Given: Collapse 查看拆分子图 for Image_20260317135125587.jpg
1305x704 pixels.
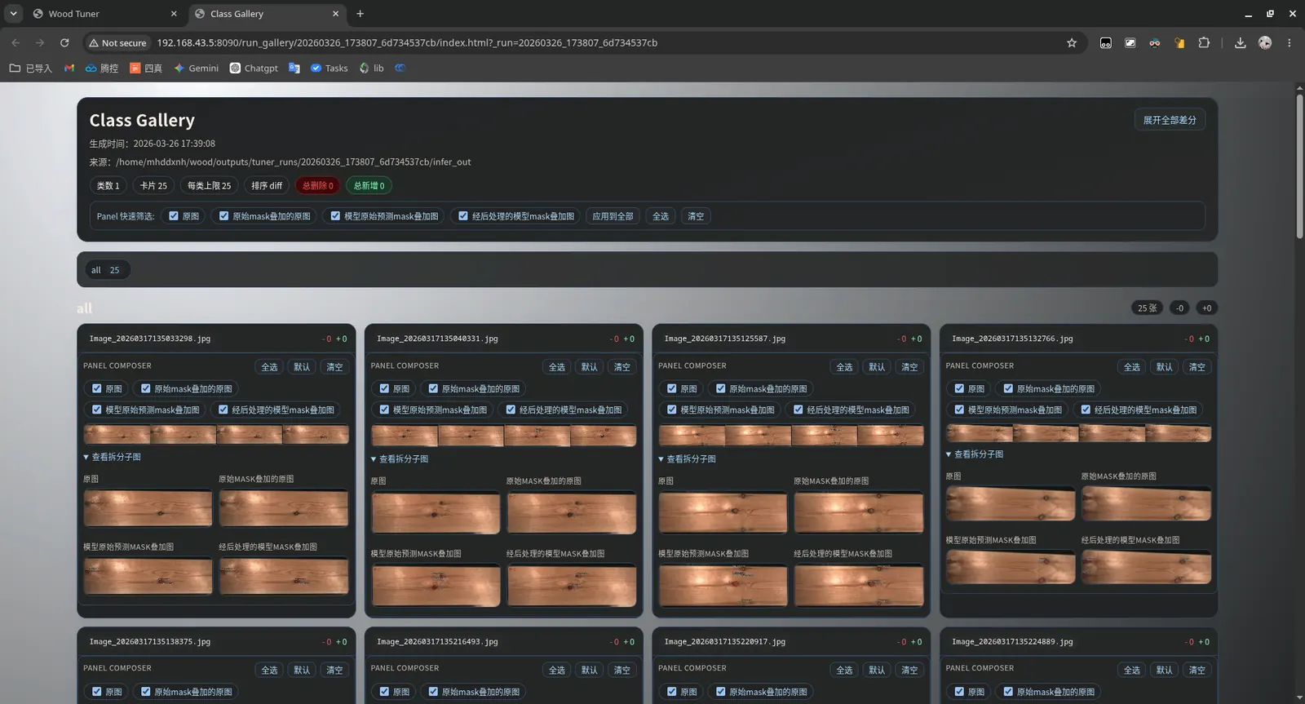Looking at the screenshot, I should point(687,459).
